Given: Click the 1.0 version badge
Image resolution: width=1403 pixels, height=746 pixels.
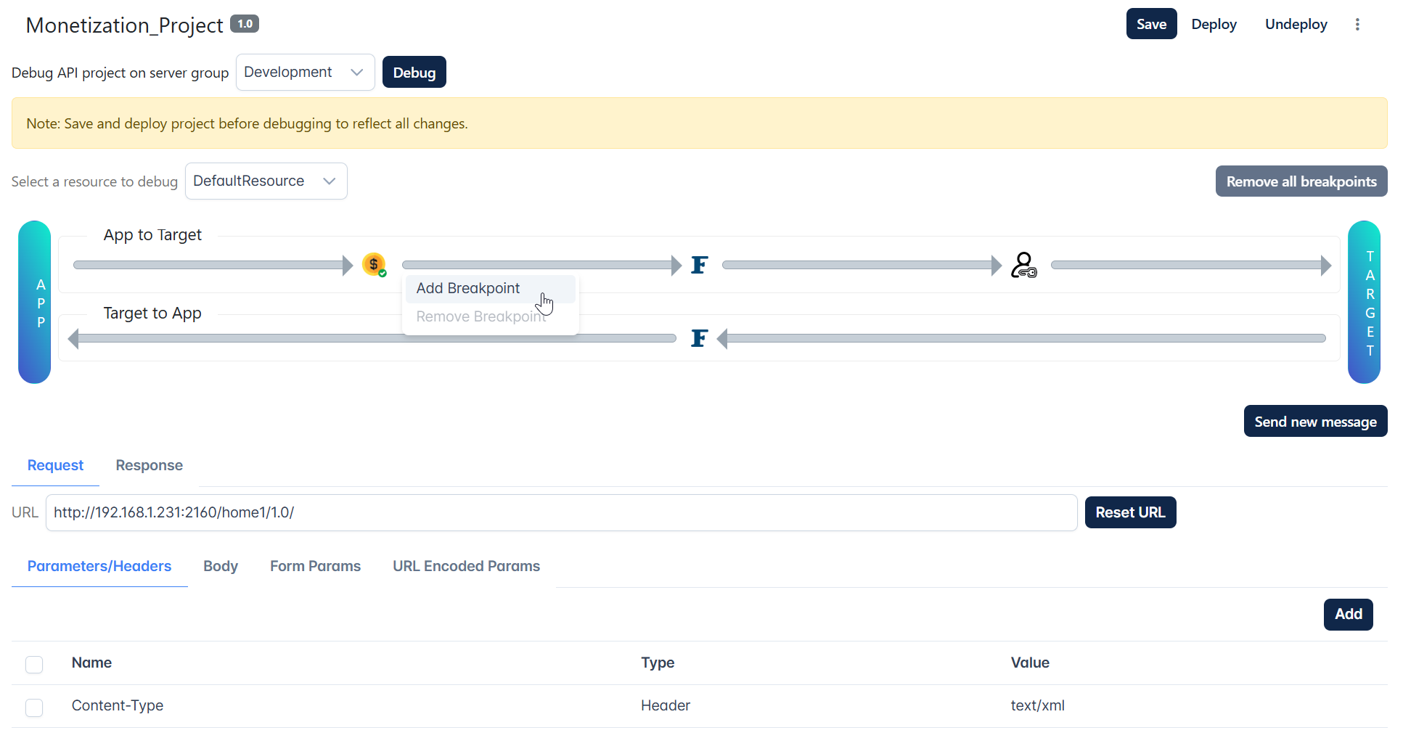Looking at the screenshot, I should point(245,24).
